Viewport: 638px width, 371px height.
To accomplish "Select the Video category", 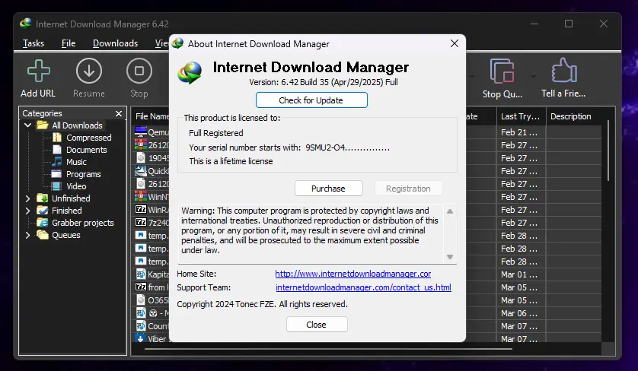I will tap(76, 186).
